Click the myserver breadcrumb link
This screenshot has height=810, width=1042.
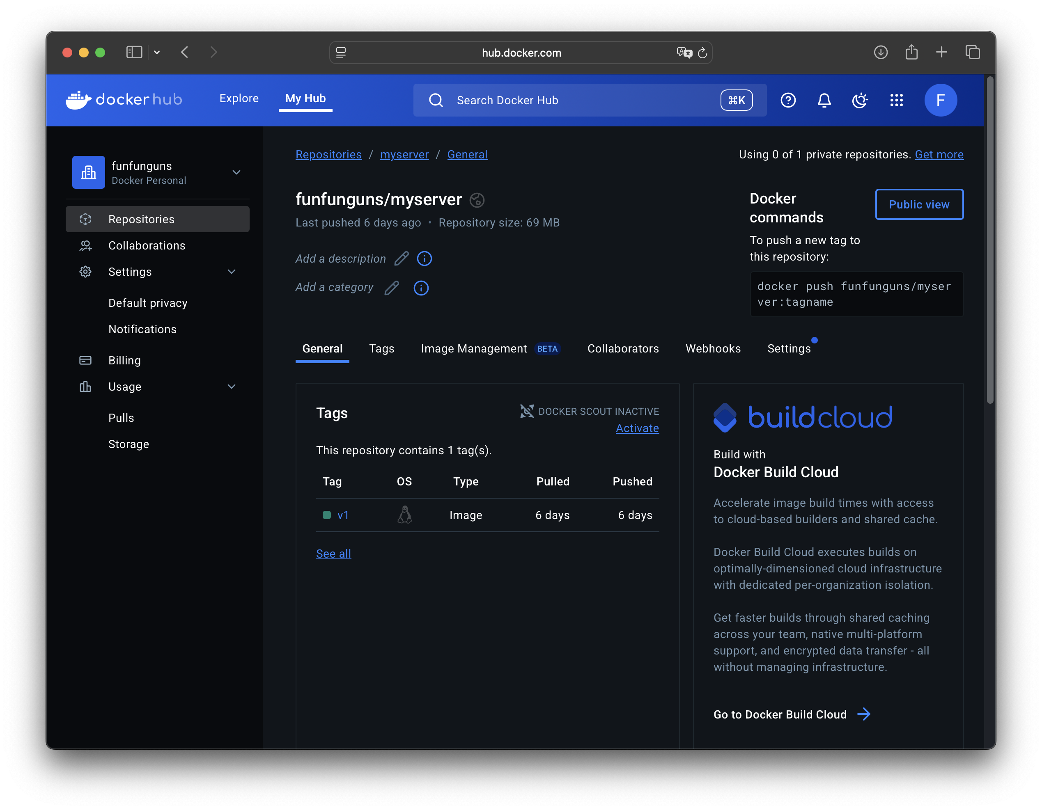click(404, 154)
